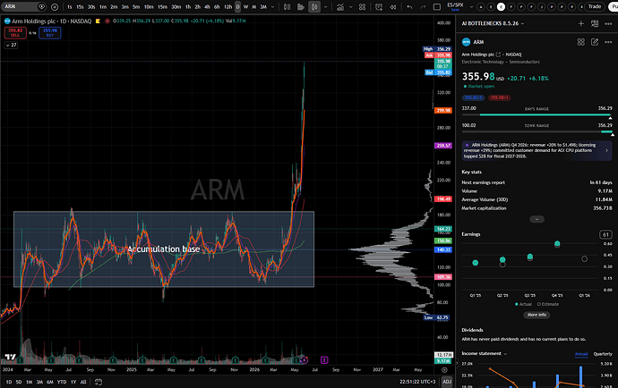618x388 pixels.
Task: Expand the interval list dropdown arrow
Action: pyautogui.click(x=272, y=6)
